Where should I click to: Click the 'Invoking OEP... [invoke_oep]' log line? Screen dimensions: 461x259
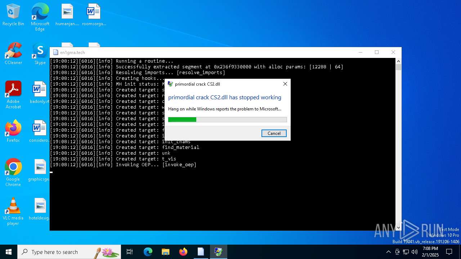123,165
